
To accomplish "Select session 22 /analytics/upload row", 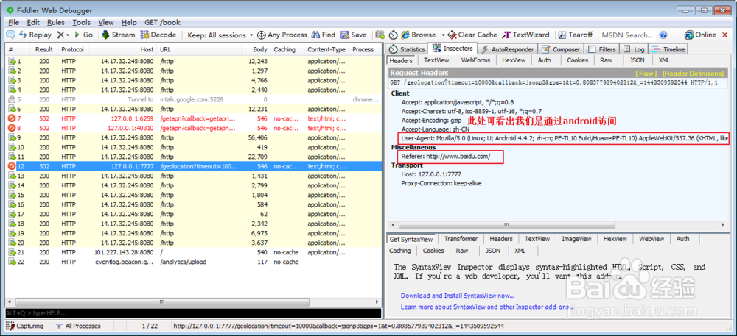I will (x=192, y=262).
